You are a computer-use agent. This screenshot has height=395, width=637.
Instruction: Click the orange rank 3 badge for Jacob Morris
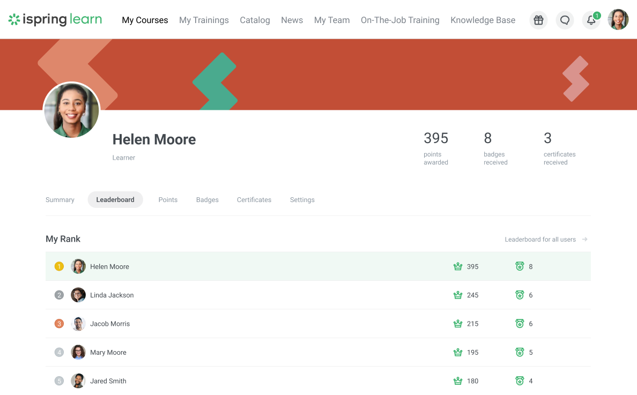coord(59,323)
